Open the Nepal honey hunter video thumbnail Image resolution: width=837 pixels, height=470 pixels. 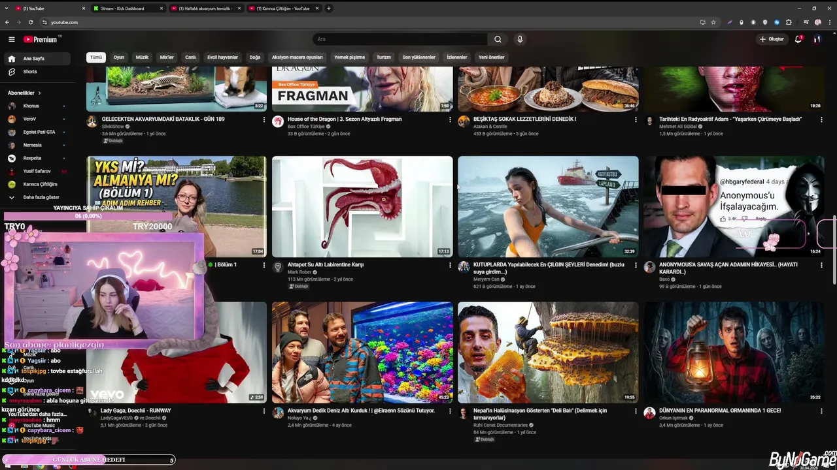pyautogui.click(x=548, y=352)
